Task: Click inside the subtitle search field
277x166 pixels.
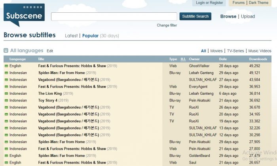Action: (114, 16)
